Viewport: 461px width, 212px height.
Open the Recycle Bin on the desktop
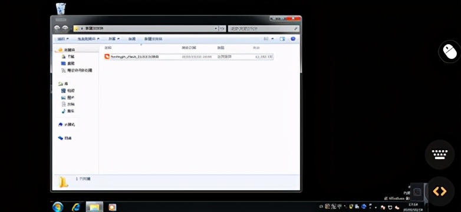coord(61,8)
